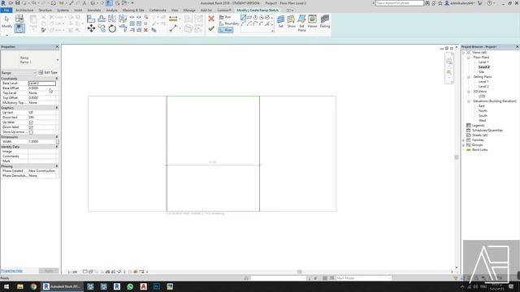Click the Sheets (all) icon in browser
Viewport: 520px width, 292px height.
tap(469, 135)
